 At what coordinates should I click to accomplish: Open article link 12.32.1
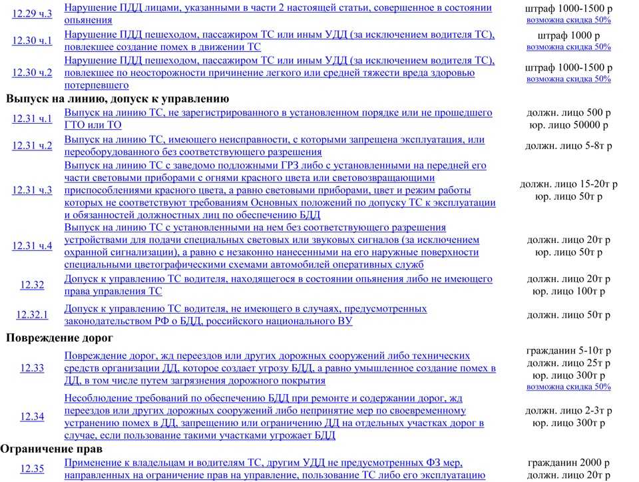pyautogui.click(x=32, y=314)
